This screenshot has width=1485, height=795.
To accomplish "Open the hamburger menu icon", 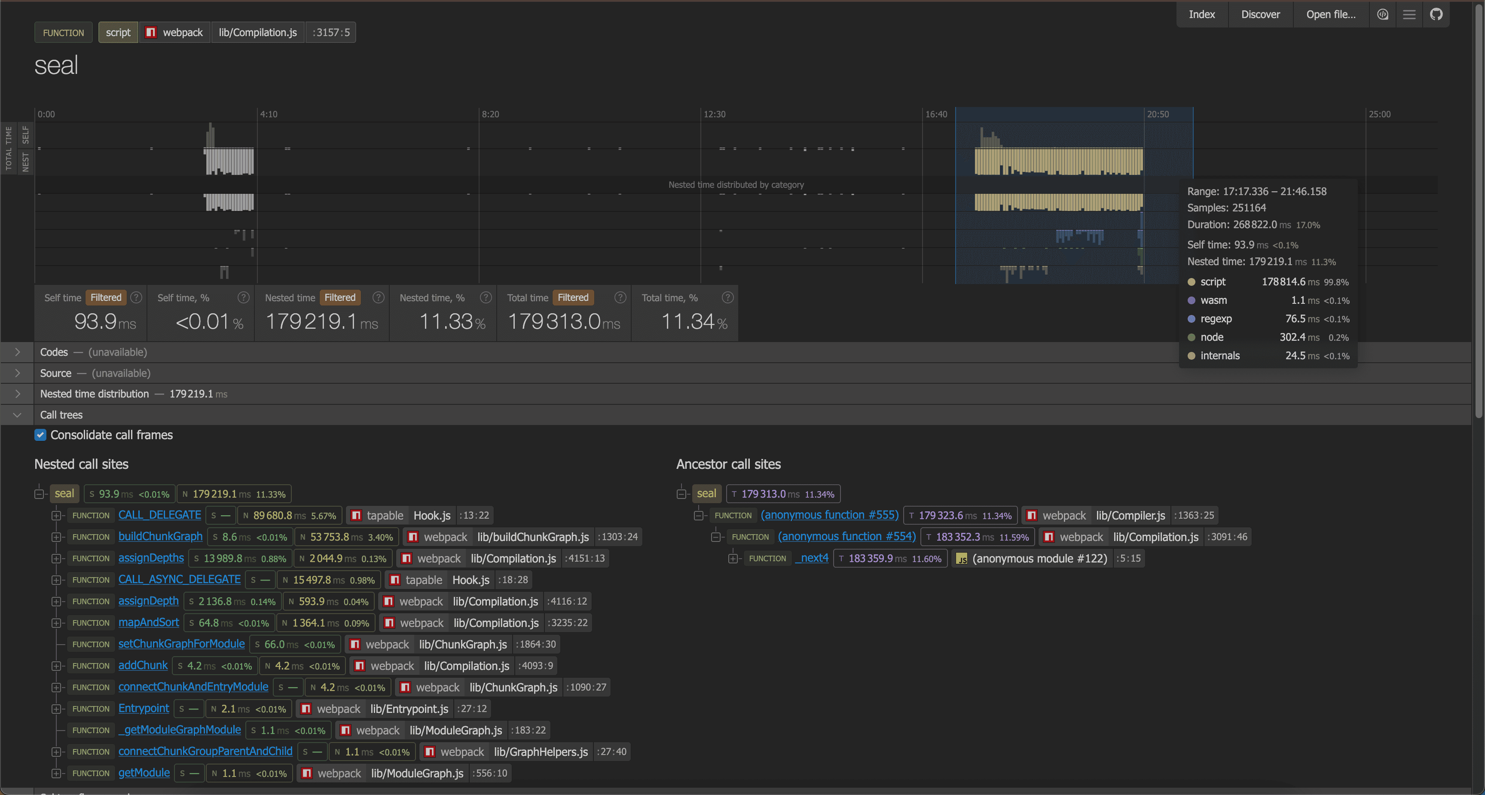I will pyautogui.click(x=1409, y=15).
